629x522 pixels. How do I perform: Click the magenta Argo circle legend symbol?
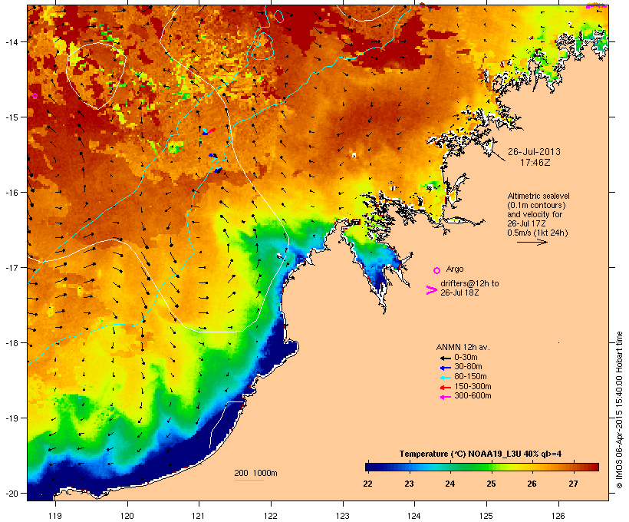[x=437, y=271]
